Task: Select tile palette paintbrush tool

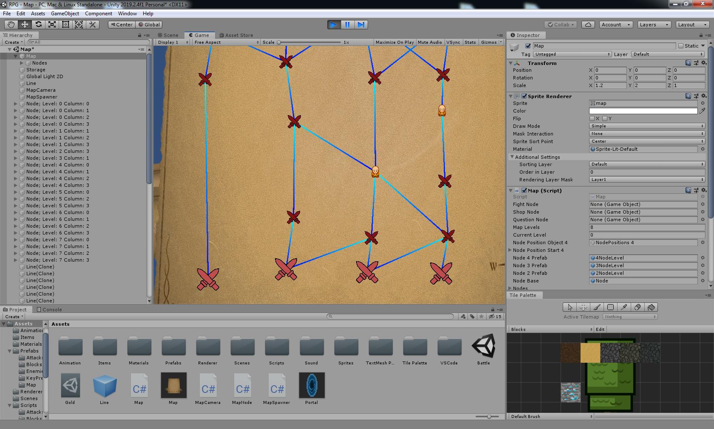Action: 597,307
